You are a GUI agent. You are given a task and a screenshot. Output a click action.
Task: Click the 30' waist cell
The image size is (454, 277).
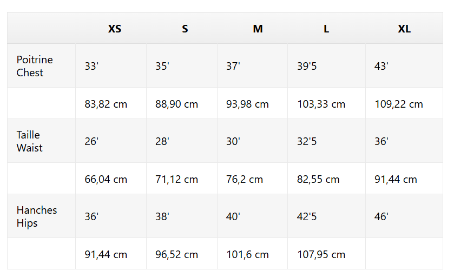click(x=233, y=141)
